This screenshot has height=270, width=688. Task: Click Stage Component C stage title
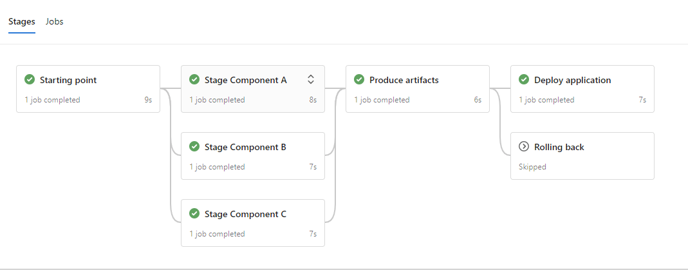(245, 215)
